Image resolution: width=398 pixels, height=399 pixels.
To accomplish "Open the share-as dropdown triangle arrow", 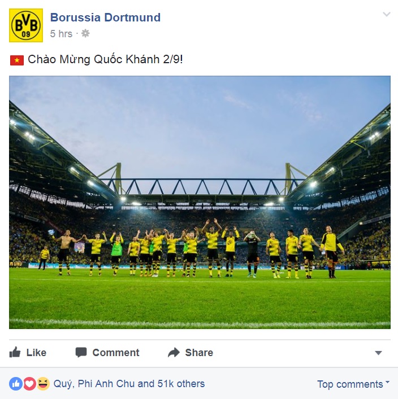I will (378, 353).
